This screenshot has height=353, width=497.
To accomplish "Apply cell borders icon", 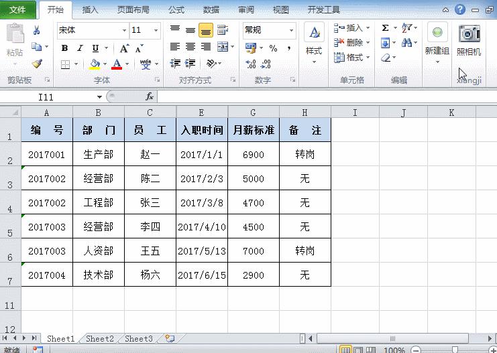I will [65, 64].
